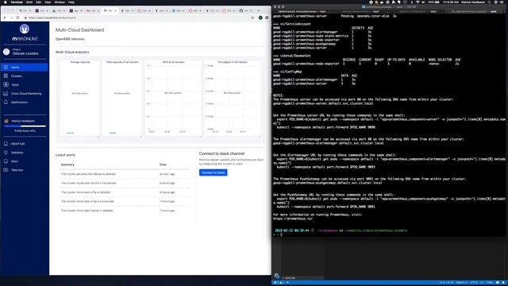508x286 pixels.
Task: Open the Delicate-Lavatera project selector
Action: (21, 52)
